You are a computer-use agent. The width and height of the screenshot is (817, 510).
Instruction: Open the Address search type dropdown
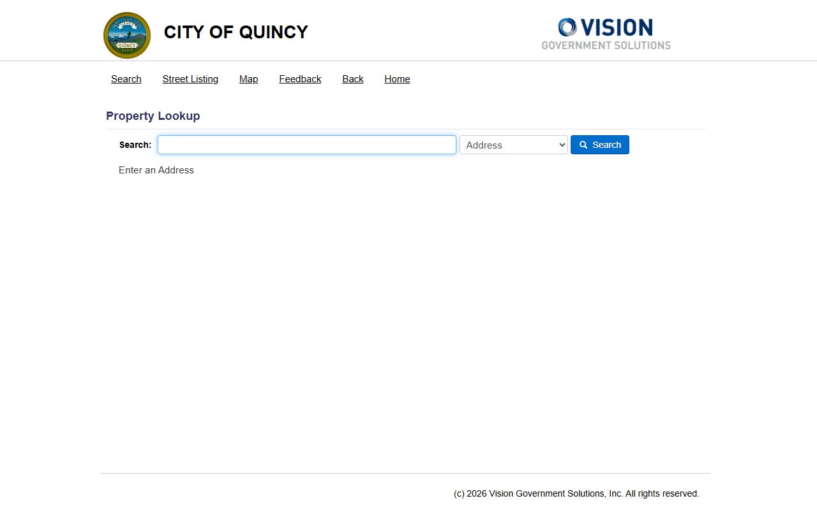click(x=514, y=145)
